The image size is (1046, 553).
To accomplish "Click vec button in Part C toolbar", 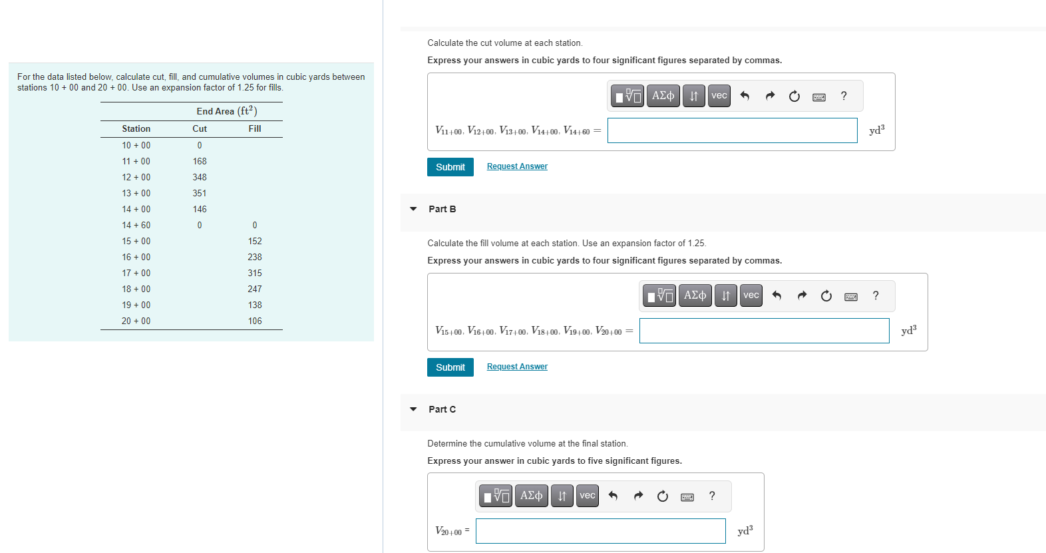I will 588,496.
